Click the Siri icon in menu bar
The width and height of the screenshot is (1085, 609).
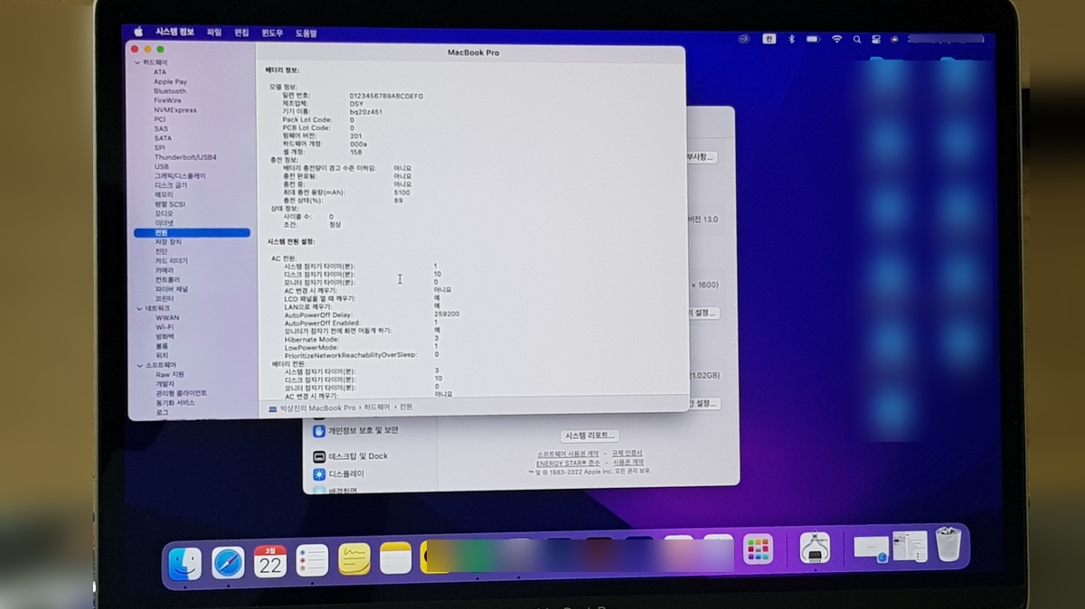894,39
